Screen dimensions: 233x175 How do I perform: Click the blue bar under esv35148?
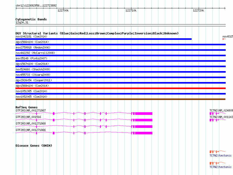[x=120, y=61]
